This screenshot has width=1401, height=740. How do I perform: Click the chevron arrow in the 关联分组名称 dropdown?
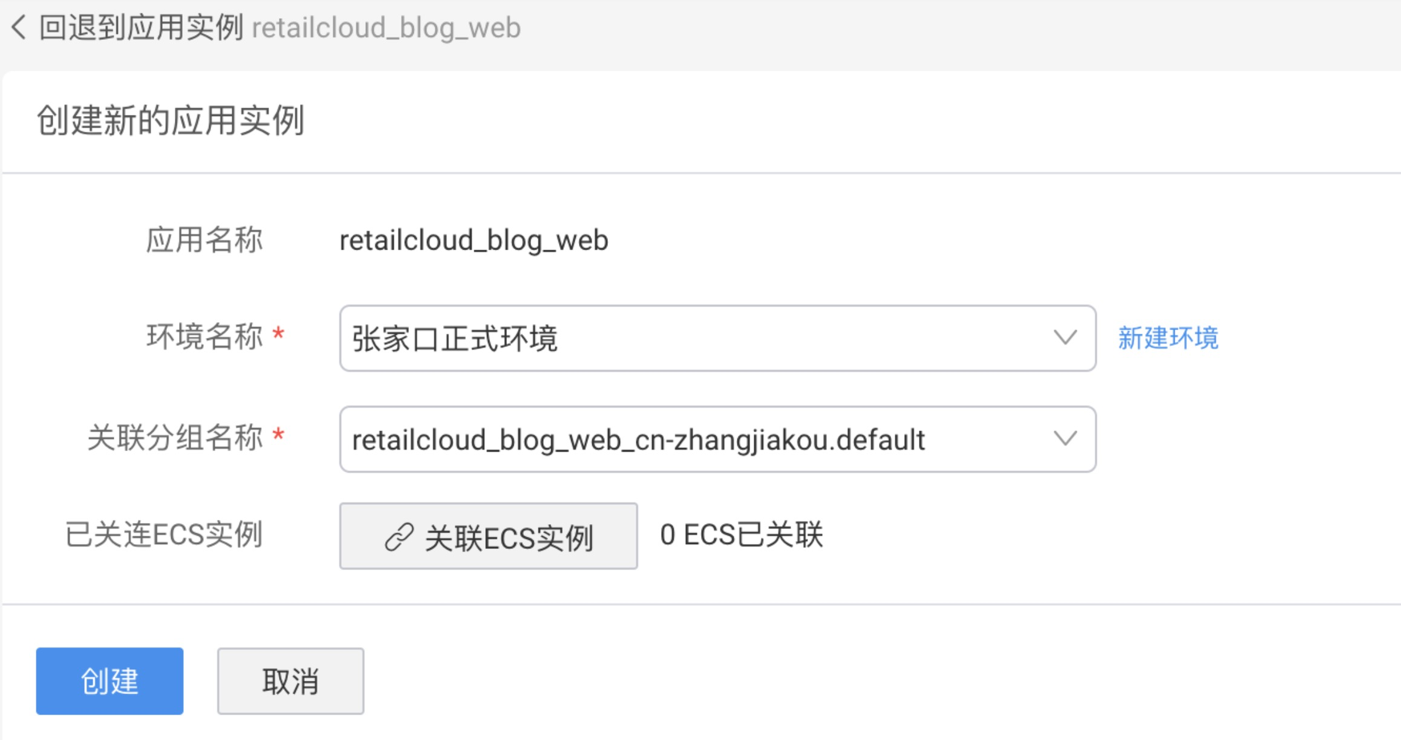click(x=1065, y=438)
